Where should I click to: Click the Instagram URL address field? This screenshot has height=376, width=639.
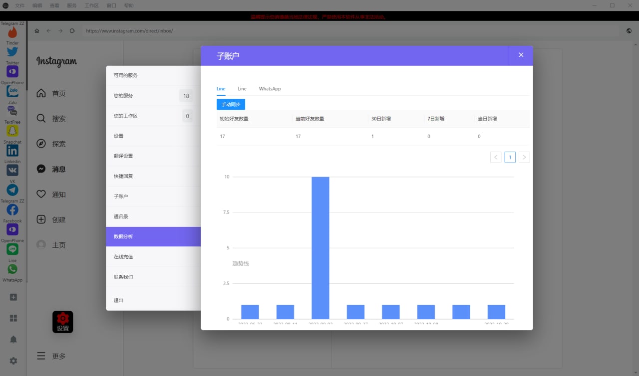click(x=349, y=31)
